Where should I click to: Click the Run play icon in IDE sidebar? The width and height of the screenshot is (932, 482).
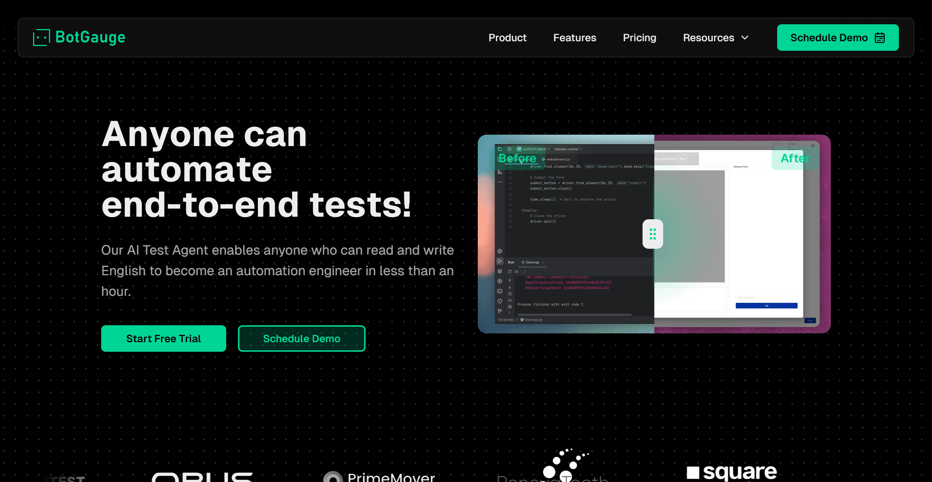click(500, 261)
